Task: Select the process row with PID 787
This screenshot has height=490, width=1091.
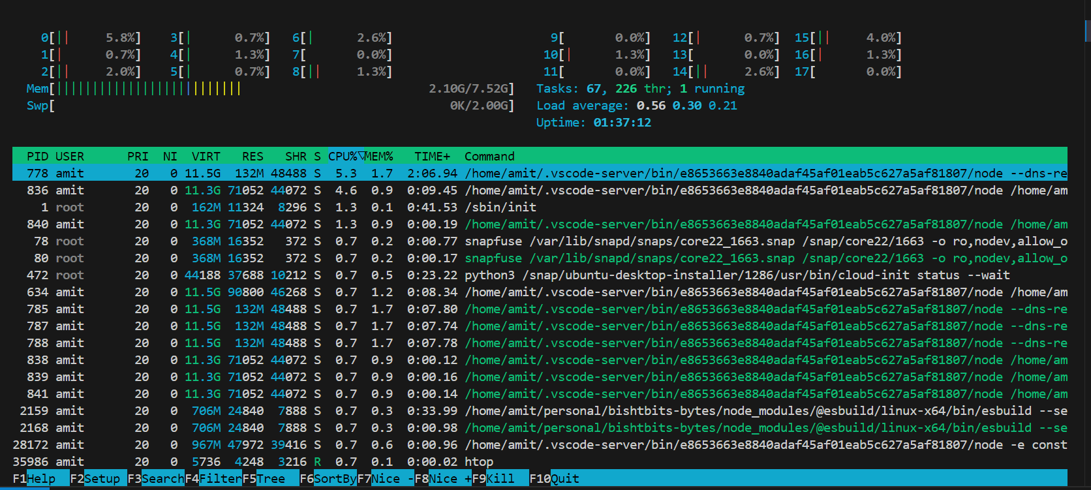Action: pos(540,326)
